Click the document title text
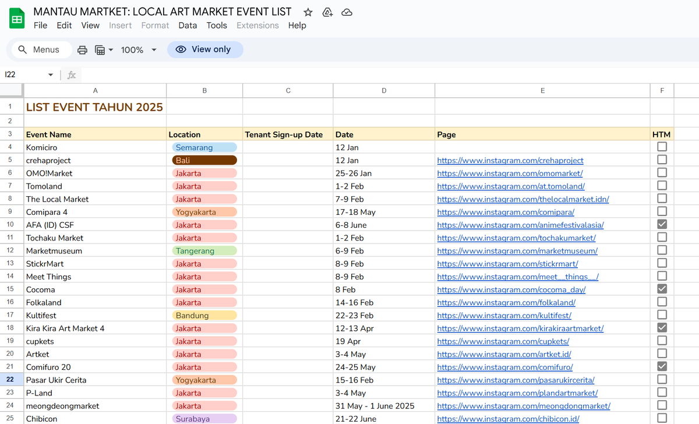The image size is (699, 424). tap(163, 12)
